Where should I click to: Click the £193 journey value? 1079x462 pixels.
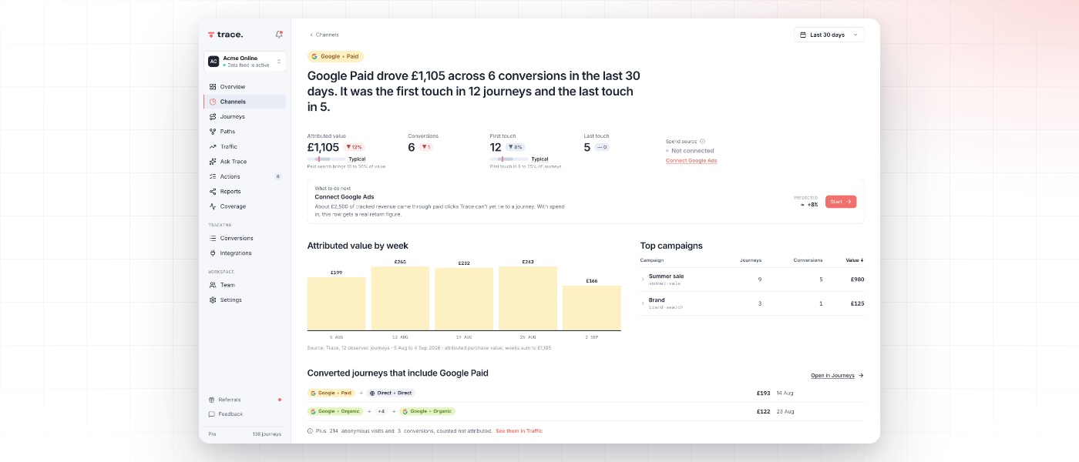coord(763,393)
